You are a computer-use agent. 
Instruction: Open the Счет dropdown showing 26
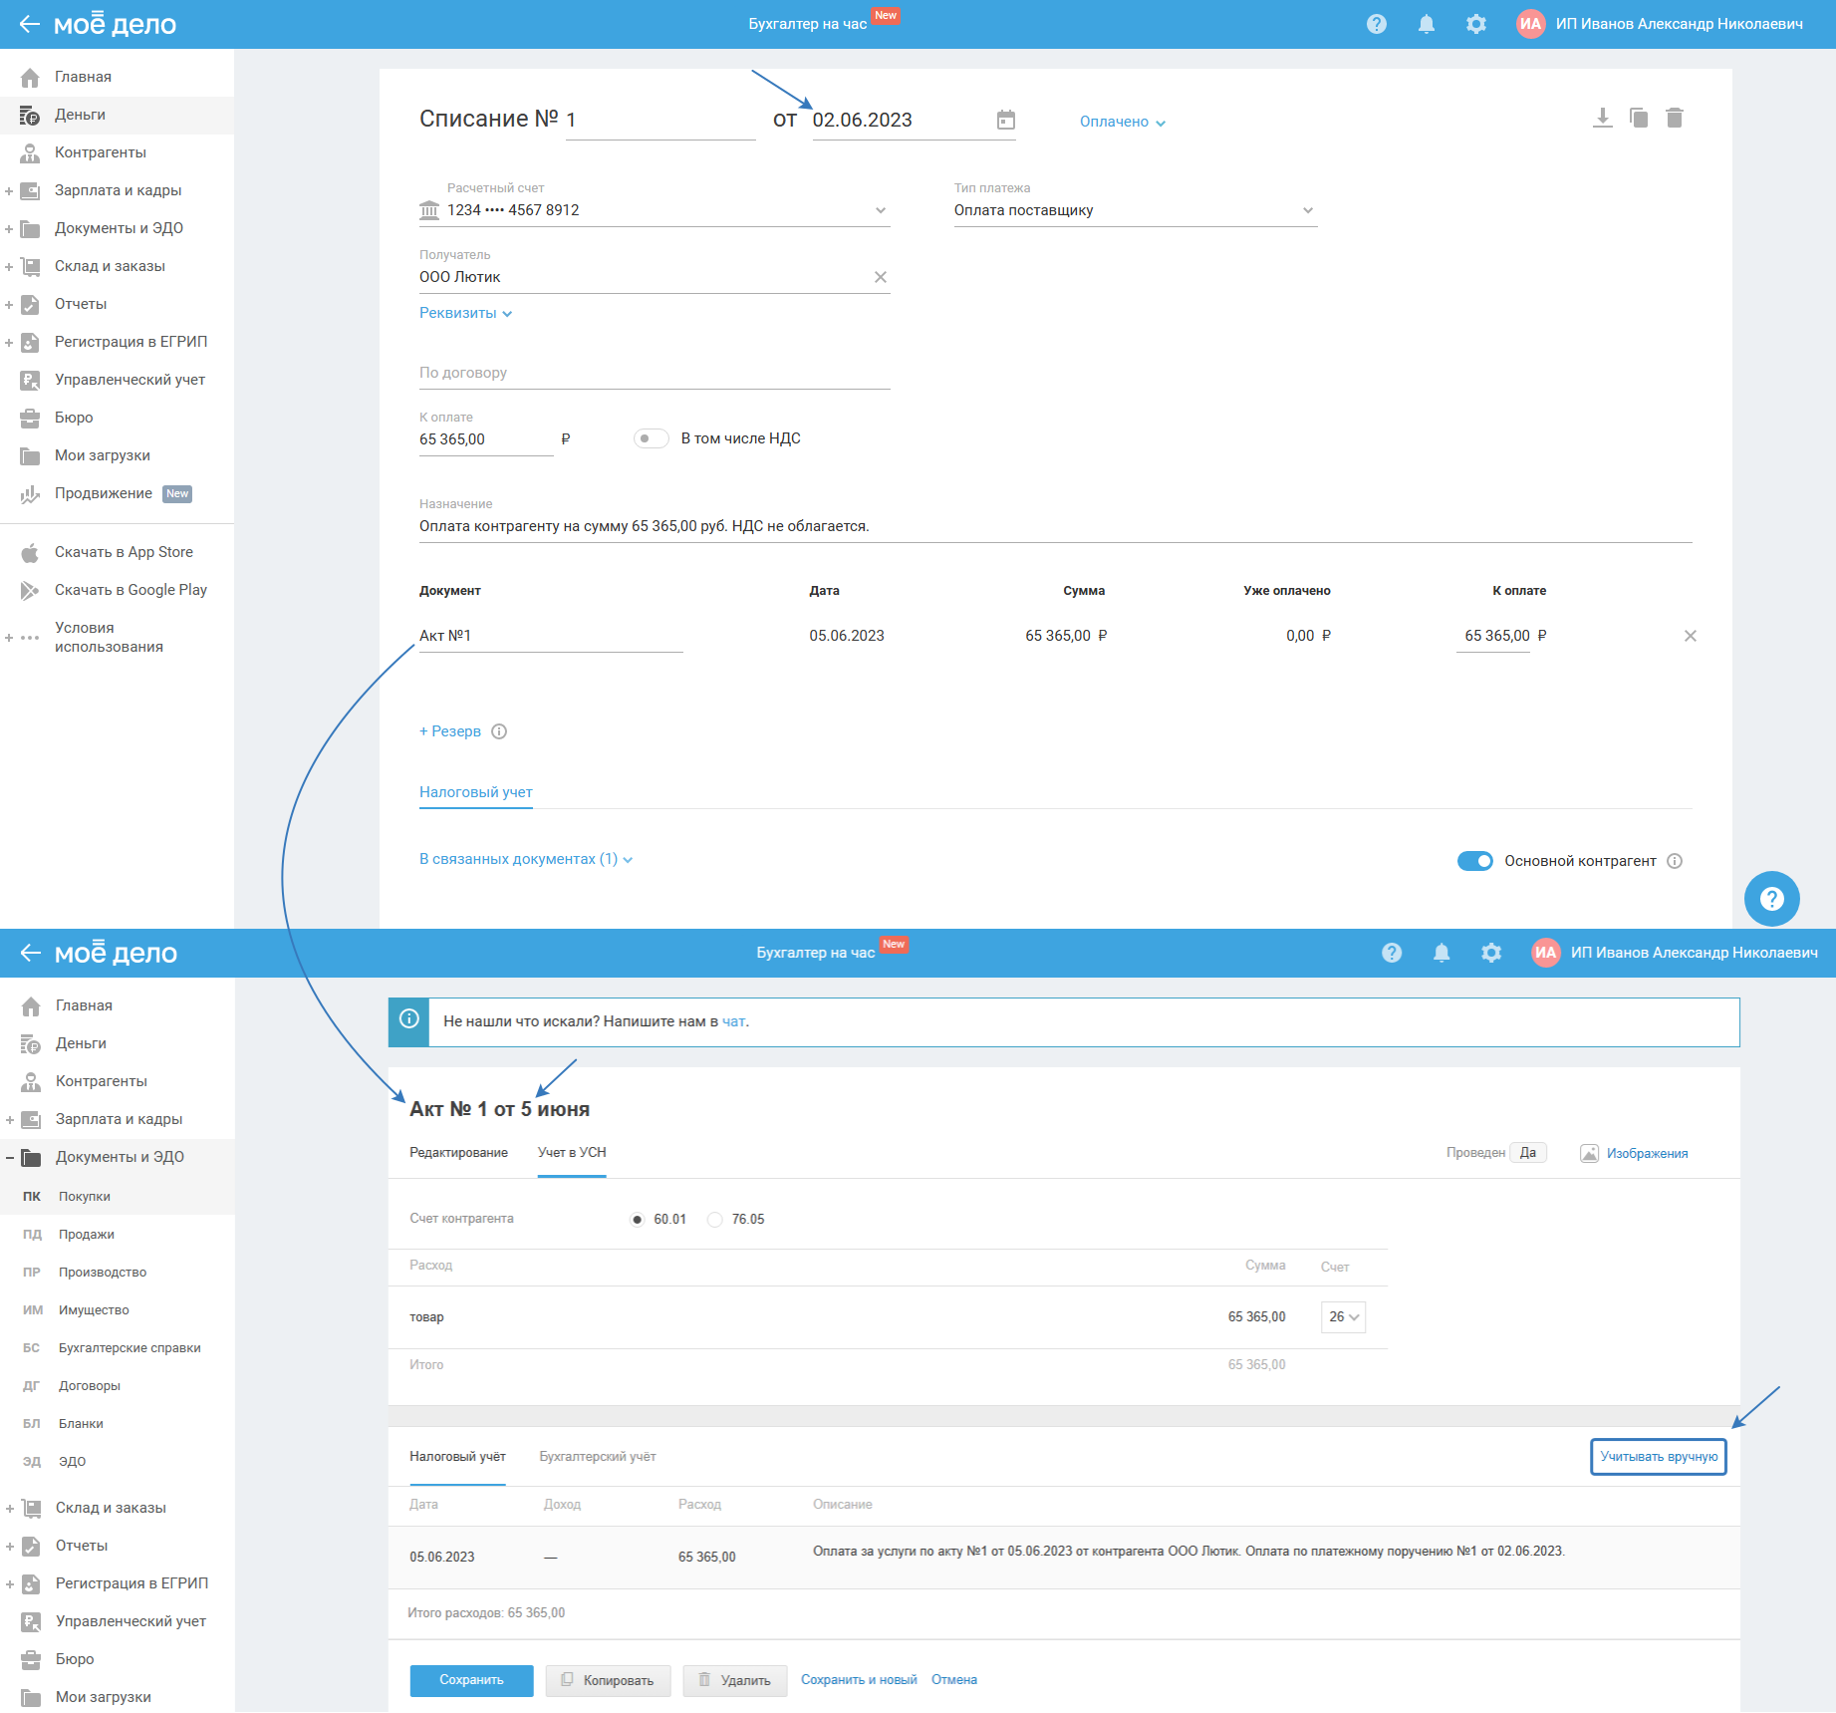tap(1343, 1317)
